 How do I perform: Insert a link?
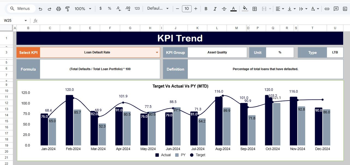(327, 8)
